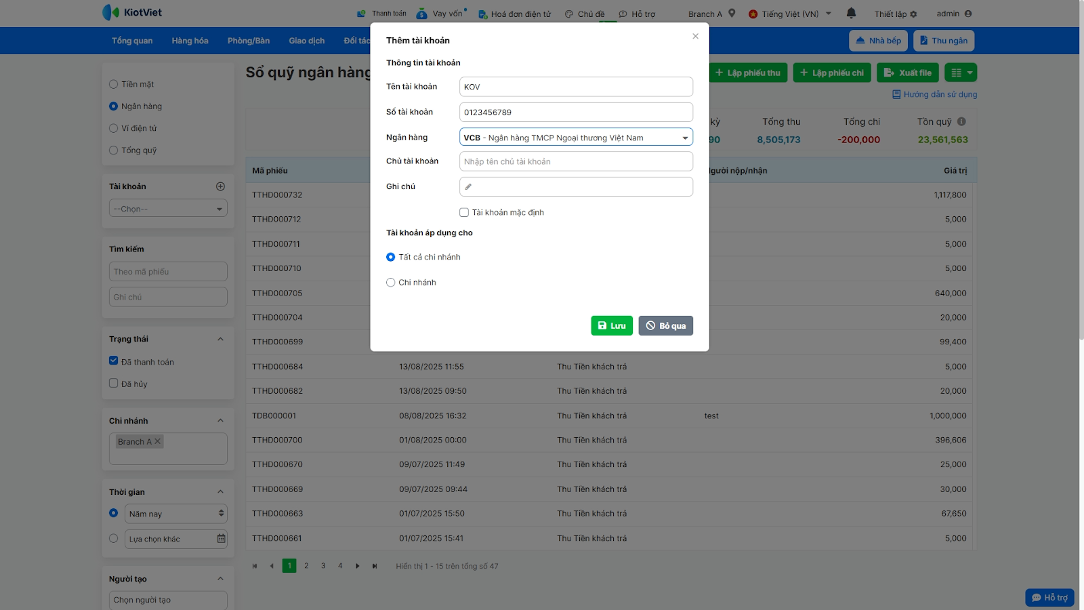The image size is (1084, 610).
Task: Uncheck the Đã thanh toán status
Action: [x=114, y=361]
